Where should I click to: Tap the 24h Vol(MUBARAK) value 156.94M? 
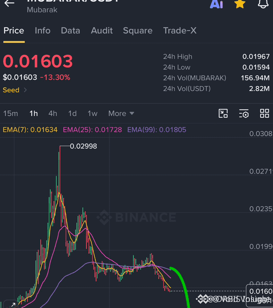(255, 78)
